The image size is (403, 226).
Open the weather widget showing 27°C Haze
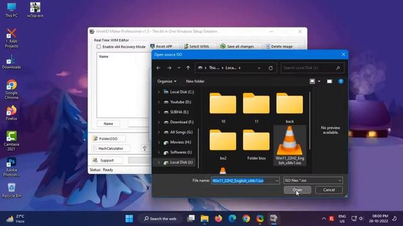[x=15, y=218]
